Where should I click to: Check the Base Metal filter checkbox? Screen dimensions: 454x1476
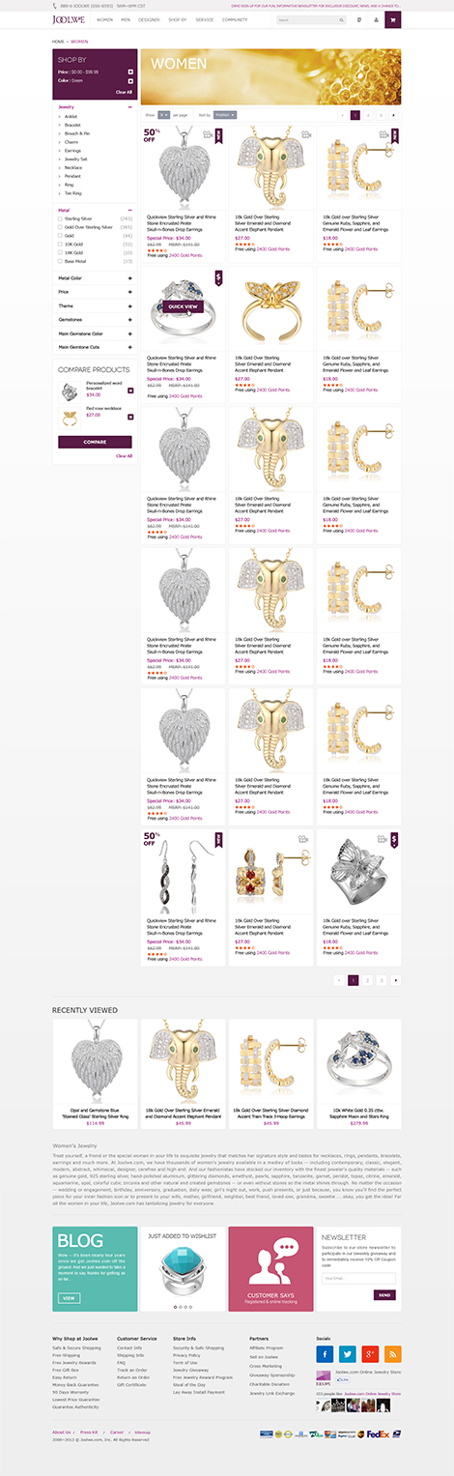point(61,261)
